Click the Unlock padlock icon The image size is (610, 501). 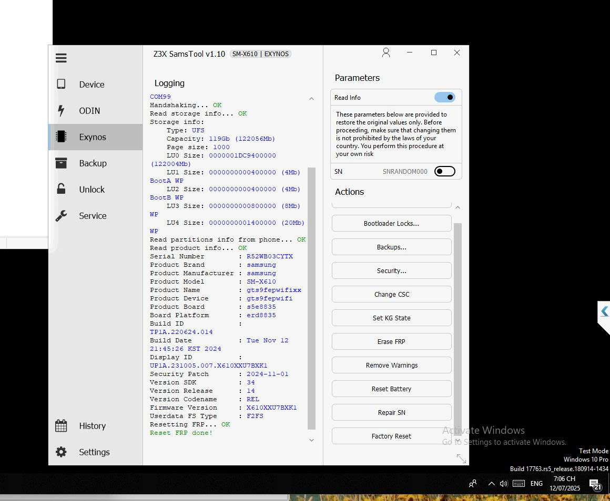click(x=61, y=189)
